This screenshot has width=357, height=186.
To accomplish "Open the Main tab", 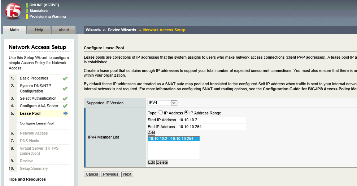I will 14,30.
